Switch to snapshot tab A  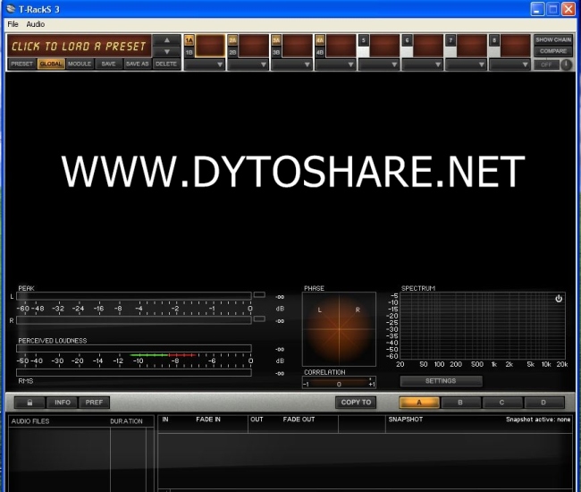(419, 403)
